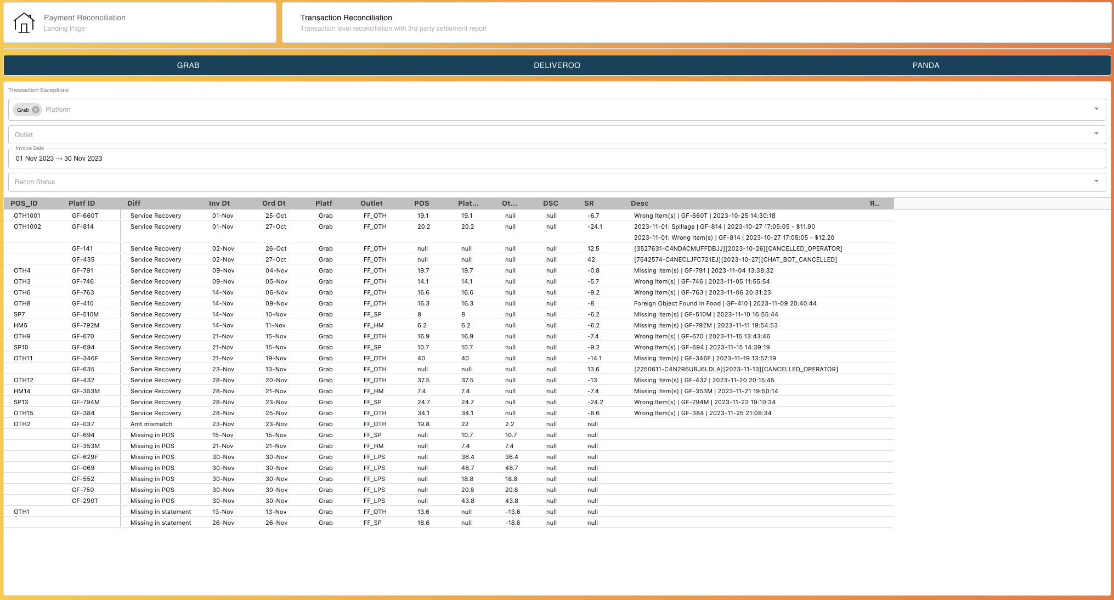Click the Amt mismatch diff cell
The image size is (1114, 600).
(x=151, y=424)
